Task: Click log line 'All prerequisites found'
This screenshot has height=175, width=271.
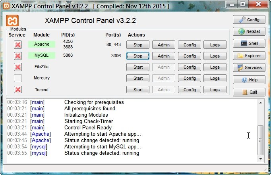Action: coord(90,109)
